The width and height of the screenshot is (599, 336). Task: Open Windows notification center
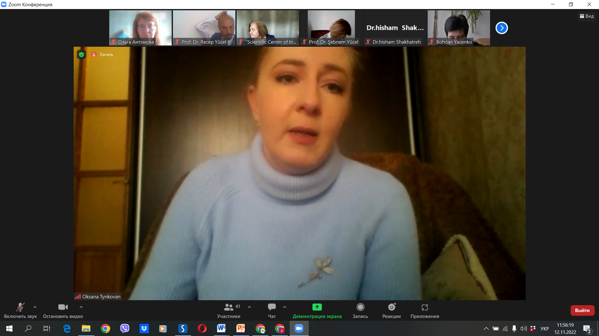(587, 329)
